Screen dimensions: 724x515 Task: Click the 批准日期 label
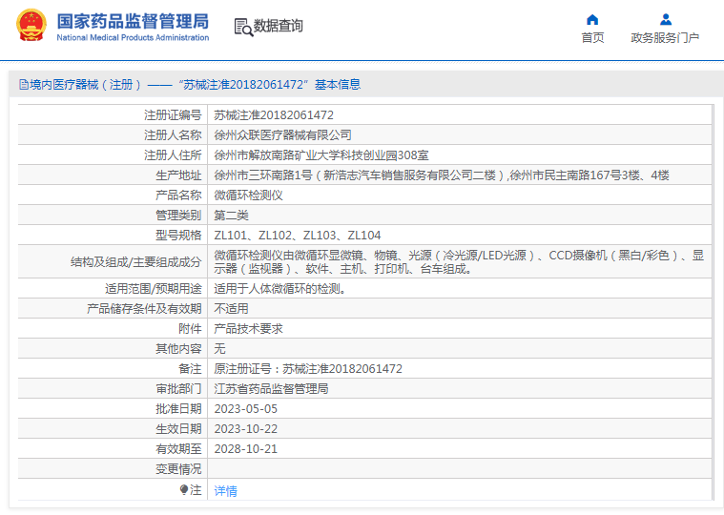[x=178, y=409]
